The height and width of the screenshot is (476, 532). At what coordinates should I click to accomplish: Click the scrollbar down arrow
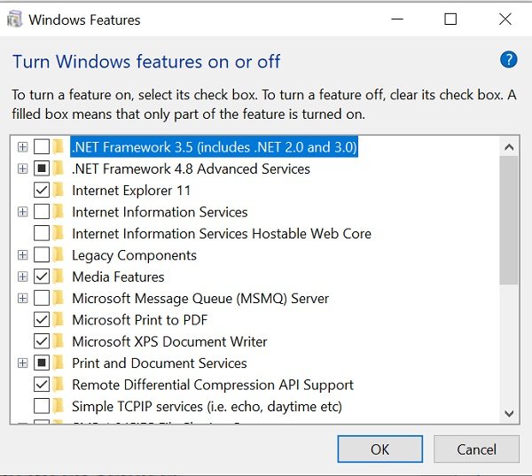click(509, 413)
